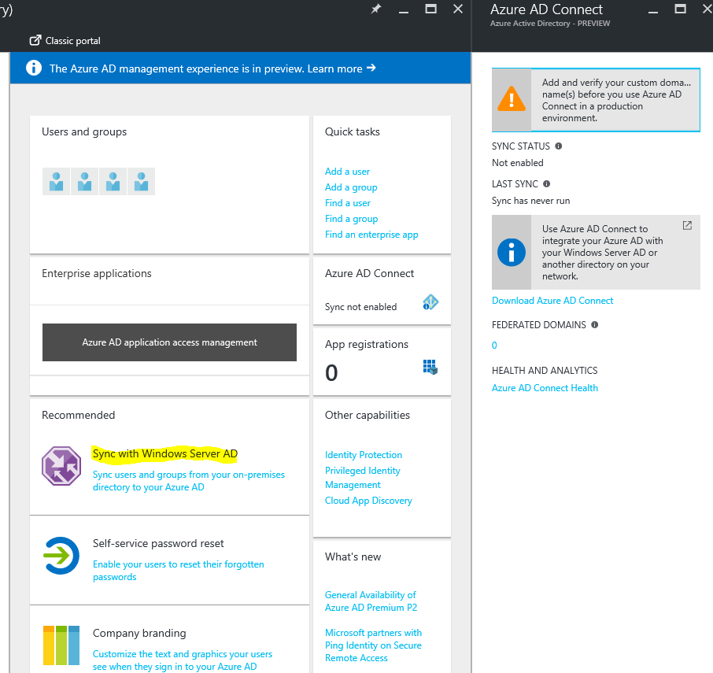Maximize the Azure AD Connect blade
This screenshot has width=713, height=673.
[680, 9]
